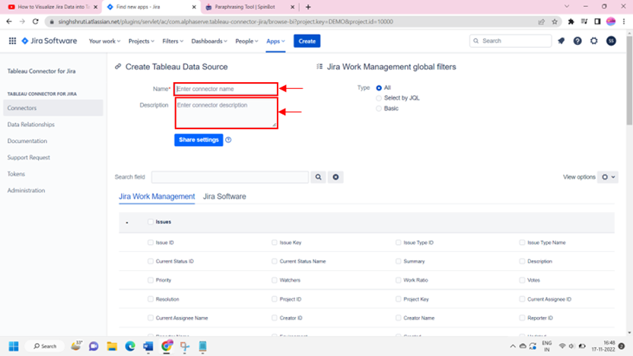
Task: Open a new browser tab
Action: coord(308,7)
